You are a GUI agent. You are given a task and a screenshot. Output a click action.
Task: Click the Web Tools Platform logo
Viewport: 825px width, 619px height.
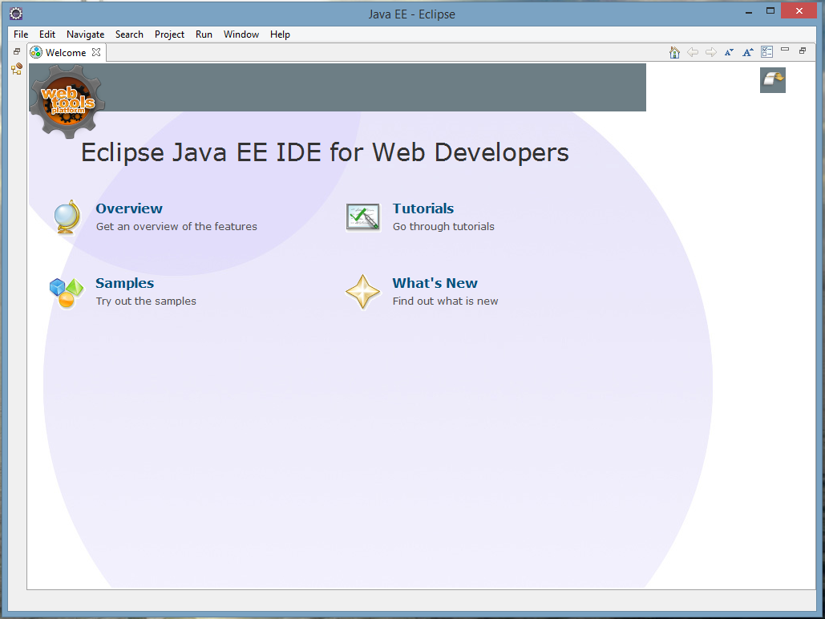coord(67,101)
